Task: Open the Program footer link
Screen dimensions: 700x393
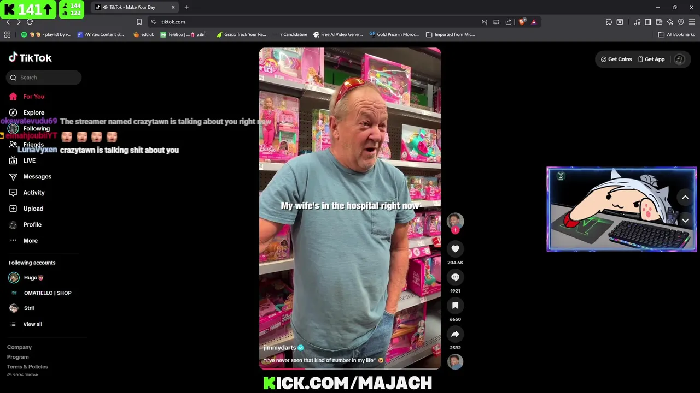Action: click(x=17, y=357)
